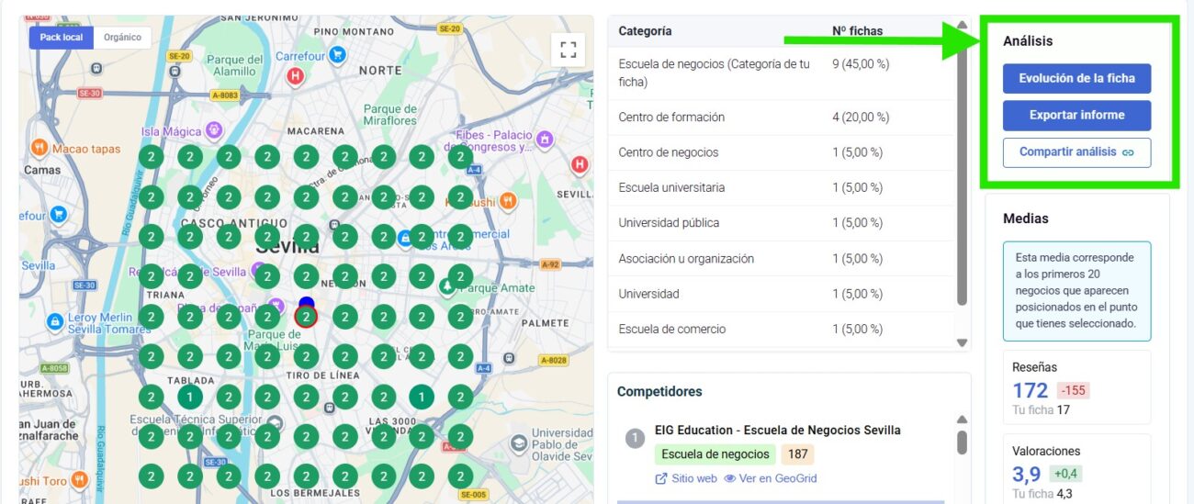
Task: Select the red-outlined selected grid point
Action: tap(306, 317)
